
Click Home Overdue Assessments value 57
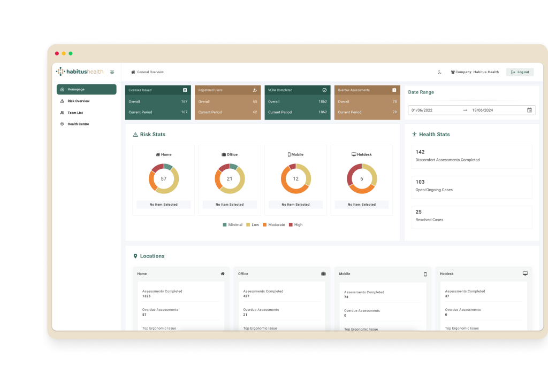pyautogui.click(x=144, y=315)
